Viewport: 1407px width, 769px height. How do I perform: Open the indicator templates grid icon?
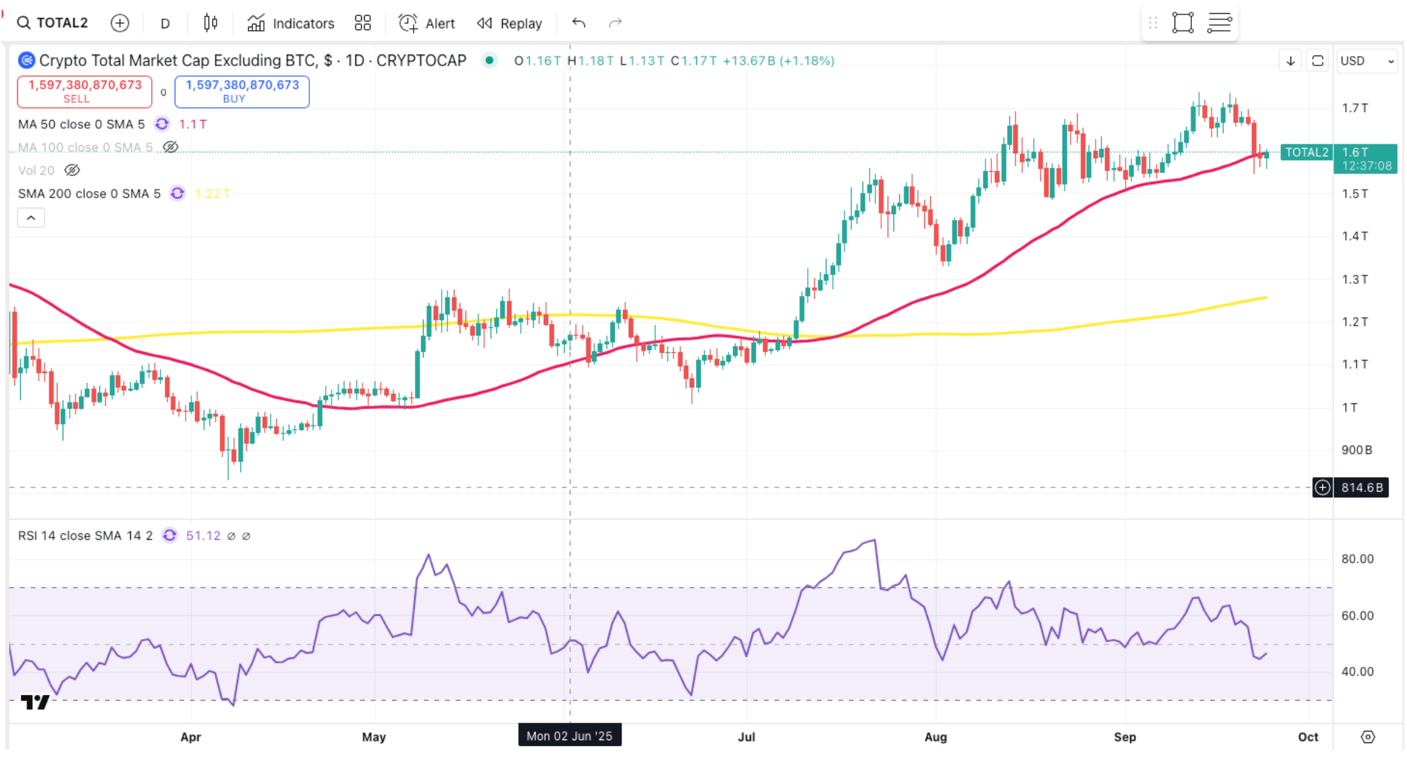(x=363, y=23)
